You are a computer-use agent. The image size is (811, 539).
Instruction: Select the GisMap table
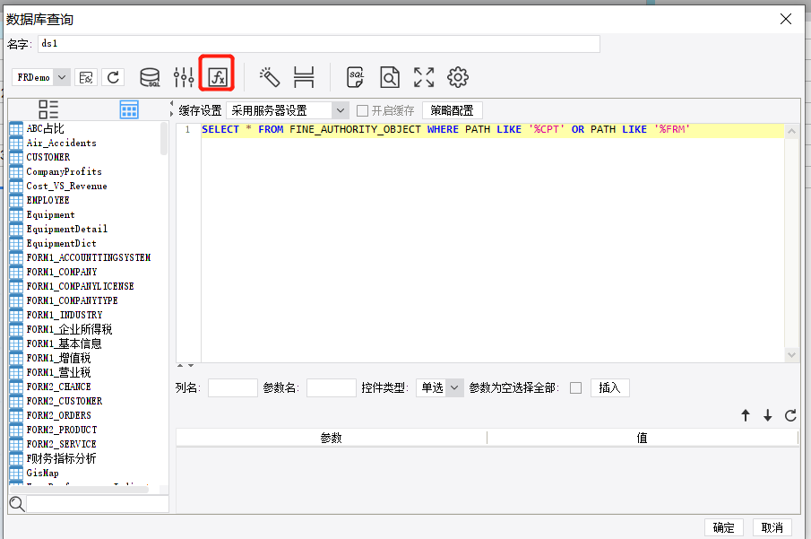(x=42, y=473)
